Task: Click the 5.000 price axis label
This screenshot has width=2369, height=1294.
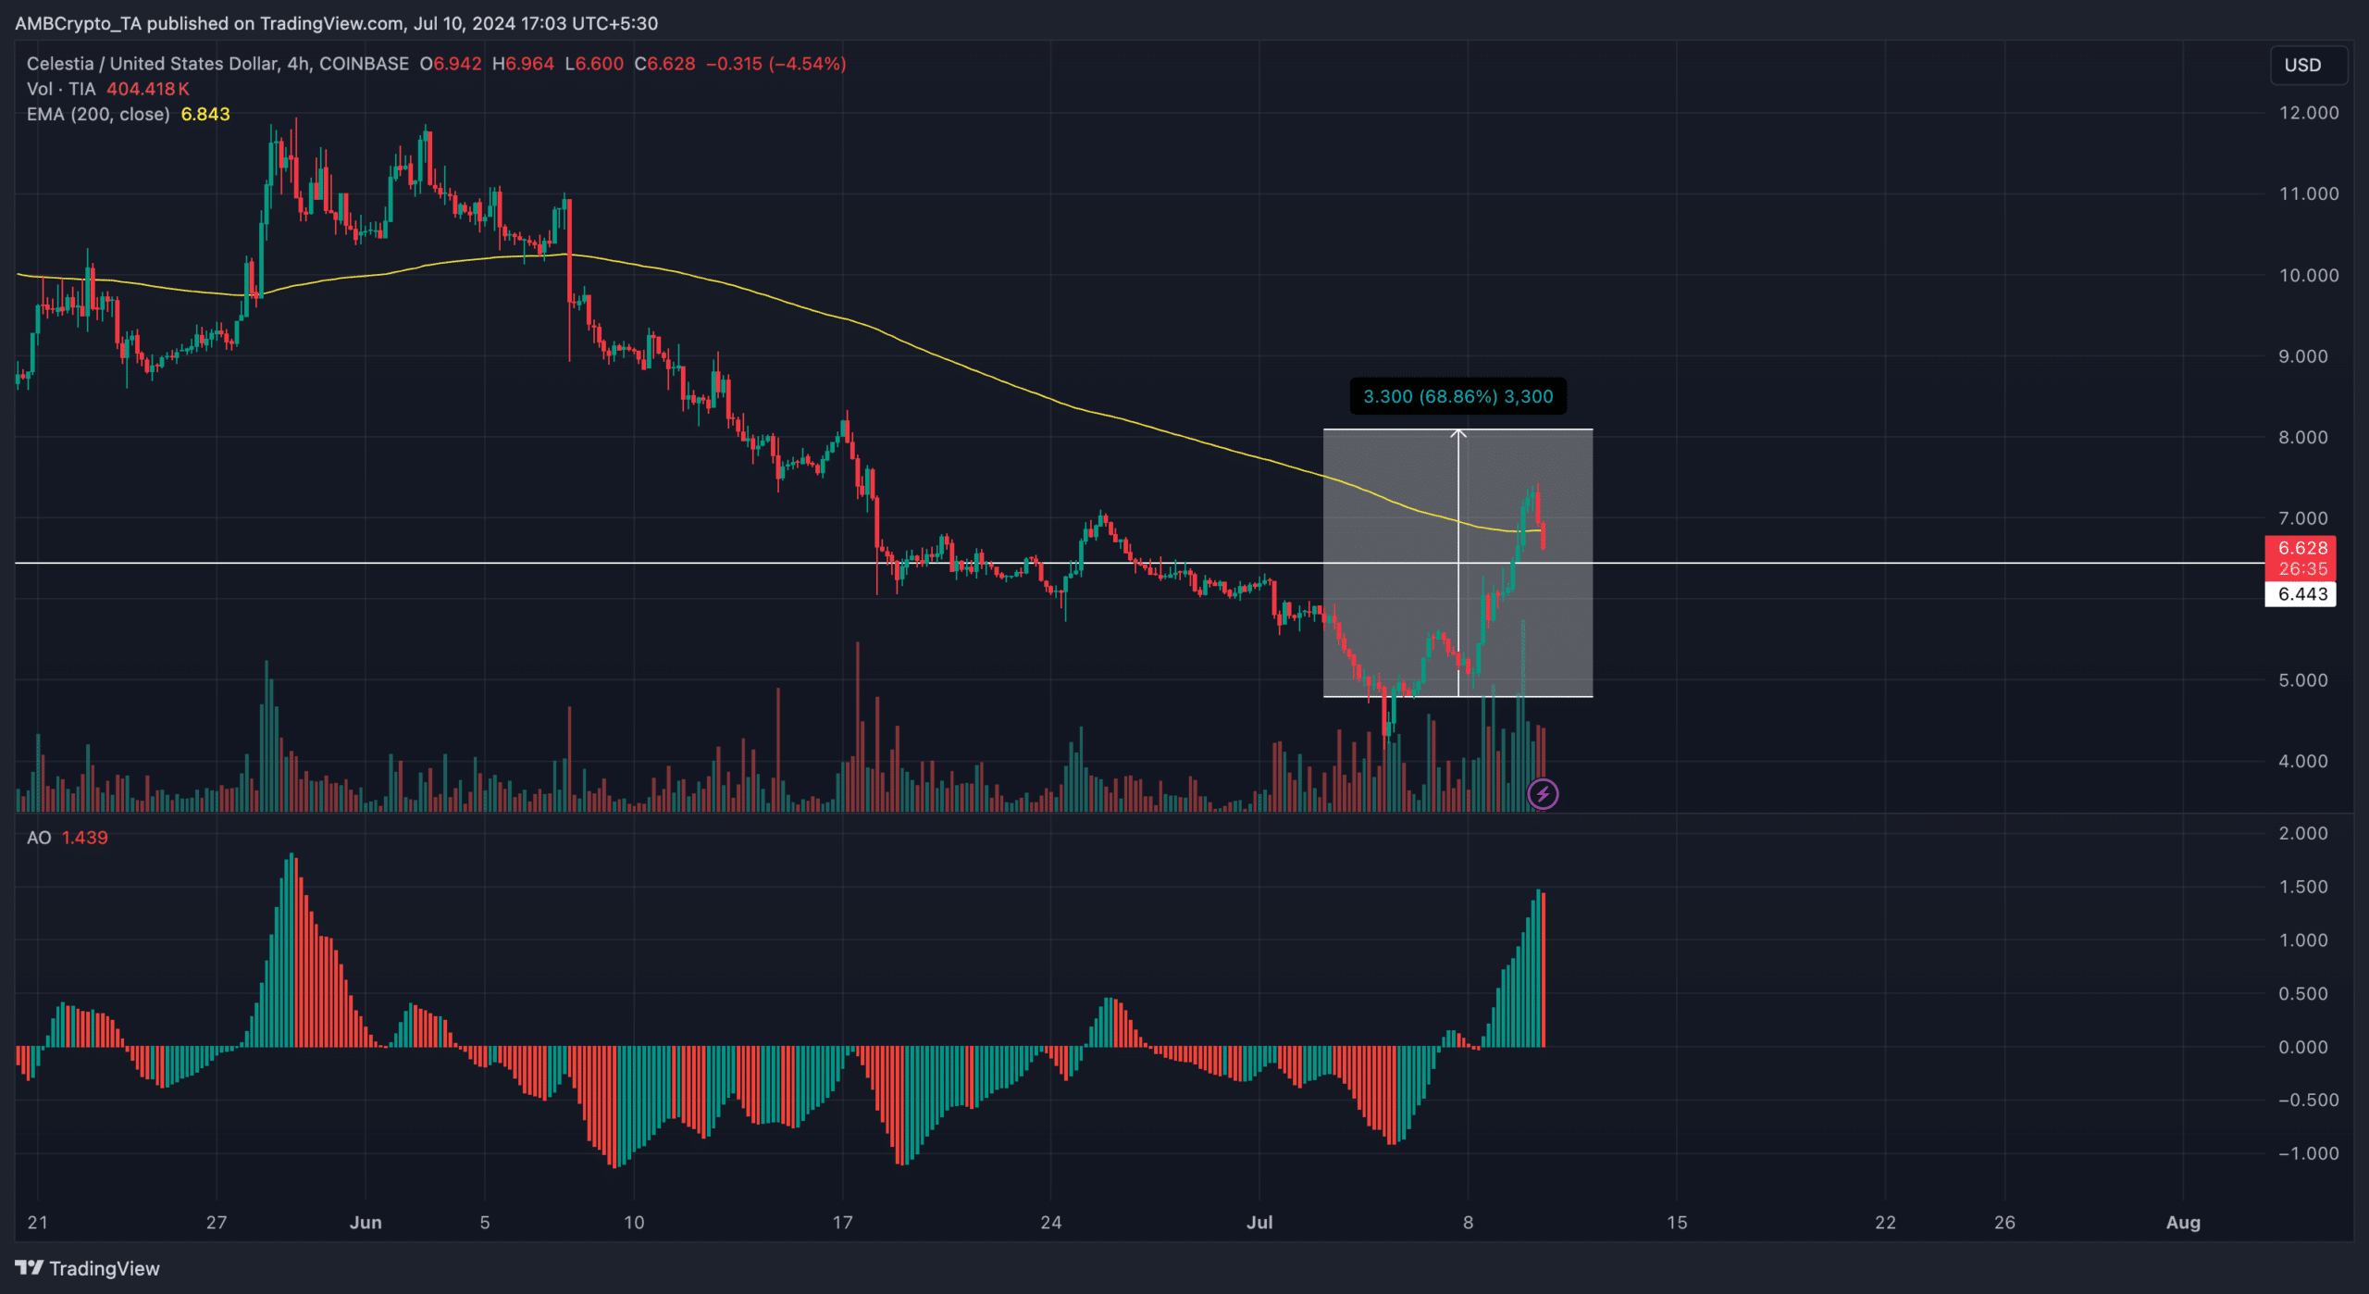Action: tap(2303, 680)
